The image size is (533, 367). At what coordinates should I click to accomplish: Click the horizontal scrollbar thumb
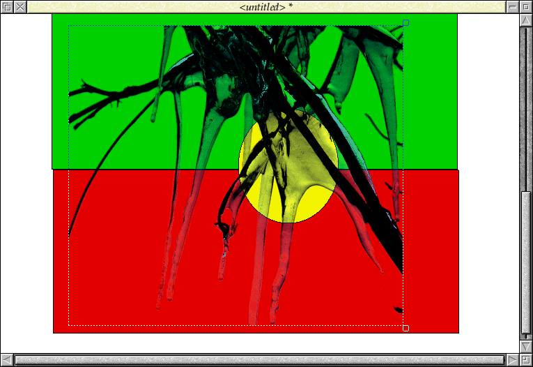click(259, 360)
